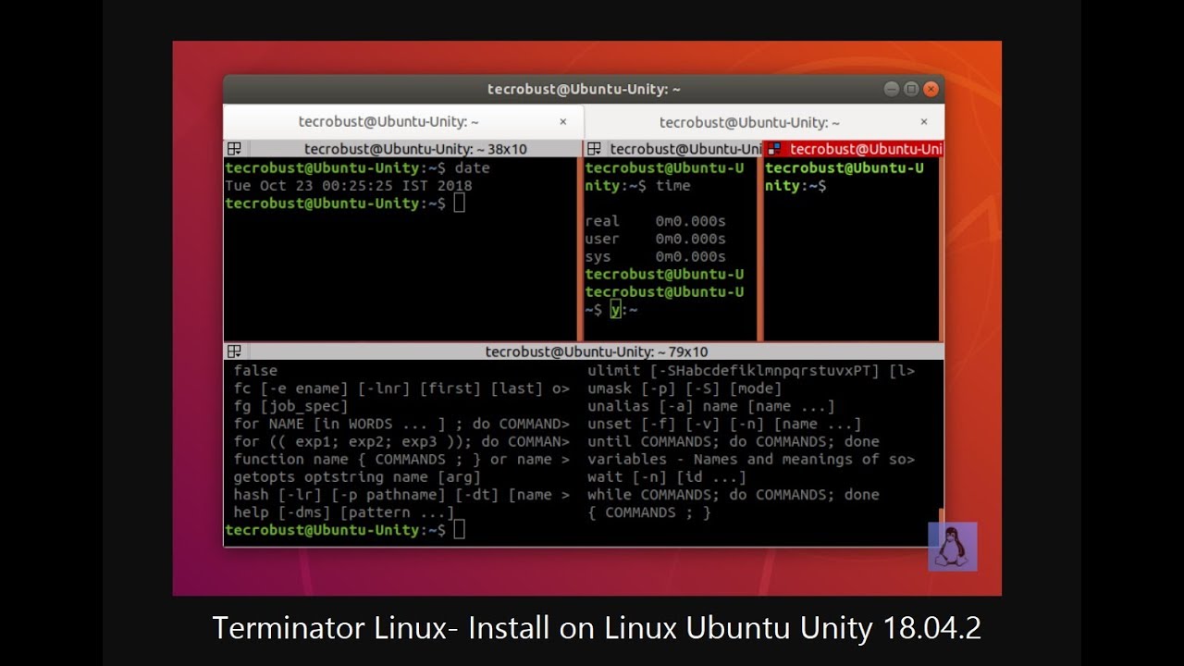Switch to the first tecrobust@Ubuntu-Unity tab
The image size is (1184, 666).
point(403,122)
